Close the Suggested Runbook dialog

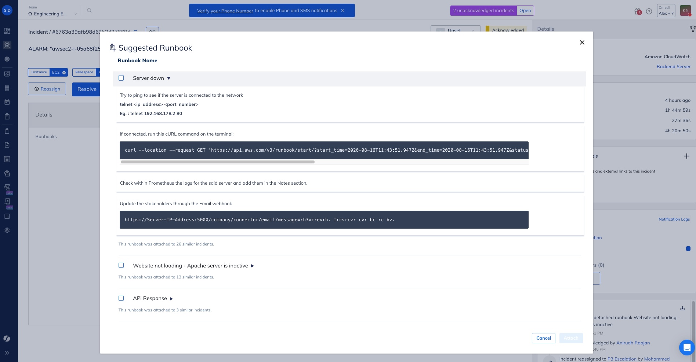582,43
